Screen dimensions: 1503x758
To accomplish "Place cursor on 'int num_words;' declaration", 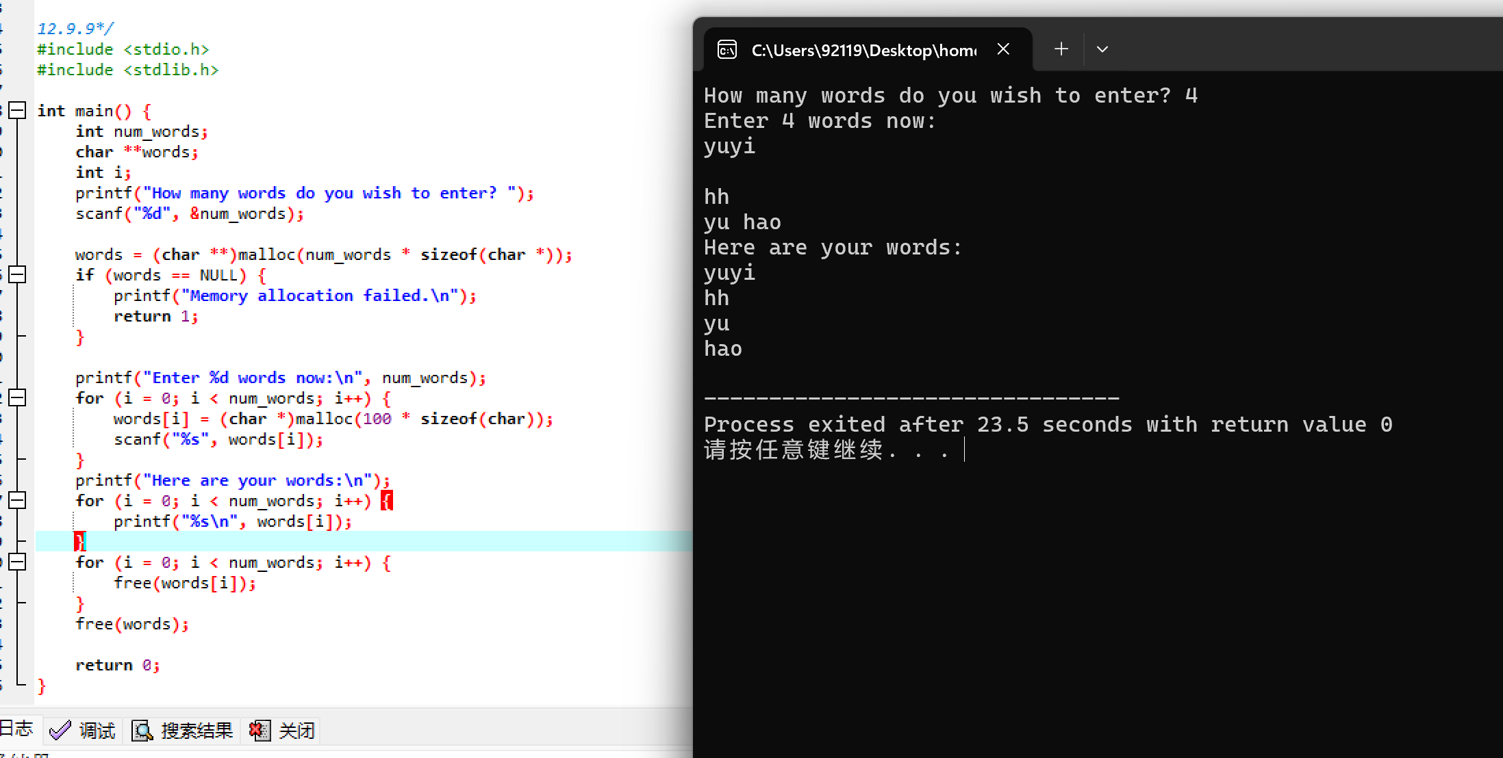I will point(142,131).
